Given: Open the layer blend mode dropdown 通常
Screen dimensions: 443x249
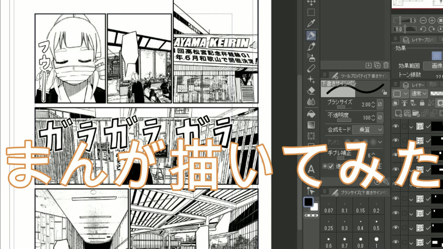Looking at the screenshot, I should tap(419, 93).
